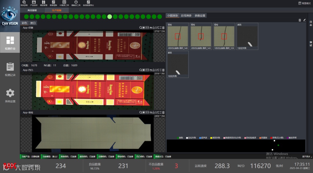This screenshot has height=173, width=313.
Task: Open defect thumbnail 面积_559
Action: point(224,36)
